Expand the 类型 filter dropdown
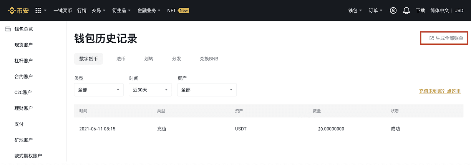 coord(99,90)
